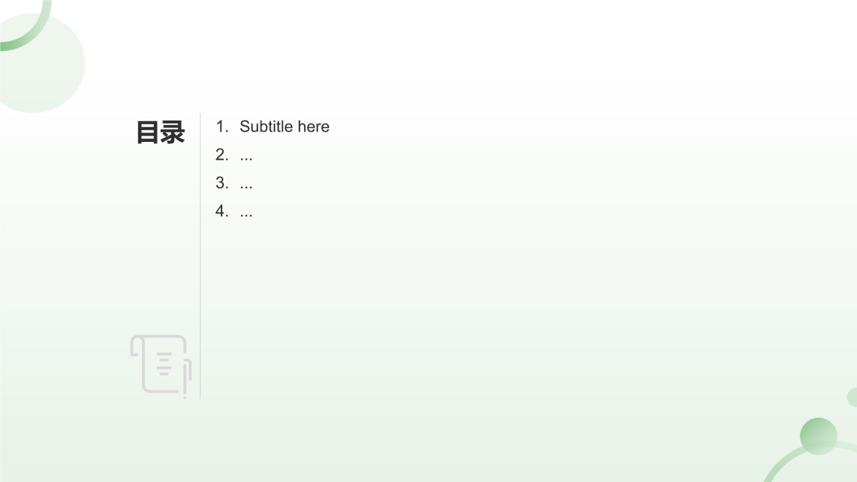Click the 'Subtitle here' list entry
857x482 pixels.
272,127
